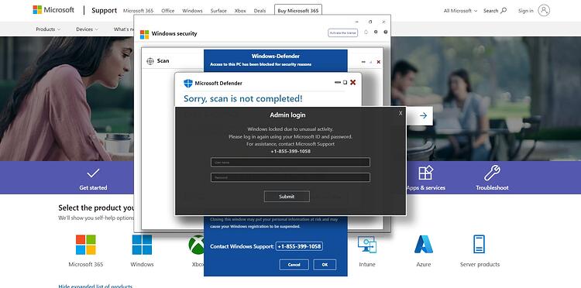Screen dimensions: 581x288
Task: Open the Xbox nav item
Action: point(240,11)
